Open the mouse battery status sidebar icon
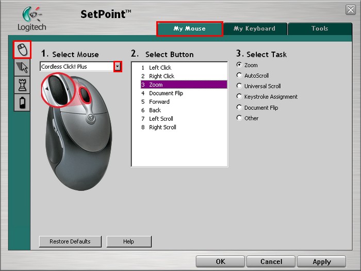361x271 pixels. [x=22, y=103]
